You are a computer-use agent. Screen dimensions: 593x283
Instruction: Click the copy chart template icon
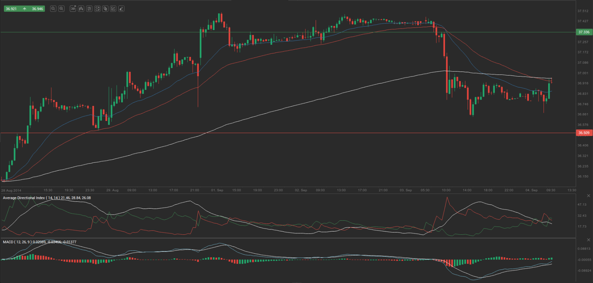tap(105, 9)
